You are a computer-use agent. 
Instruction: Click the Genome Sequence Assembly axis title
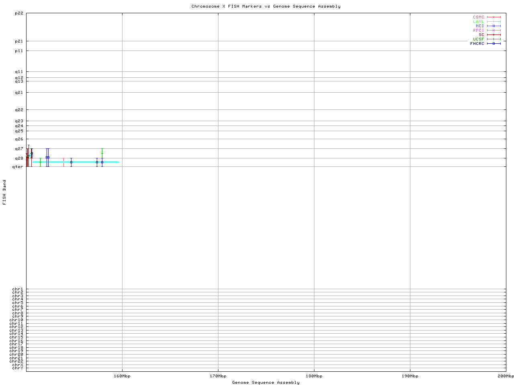(266, 383)
